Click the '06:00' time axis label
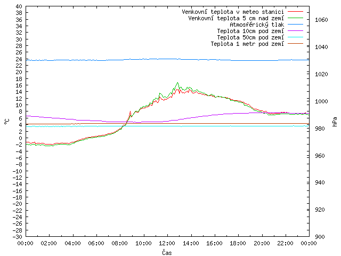This screenshot has height=256, width=341. [x=96, y=243]
